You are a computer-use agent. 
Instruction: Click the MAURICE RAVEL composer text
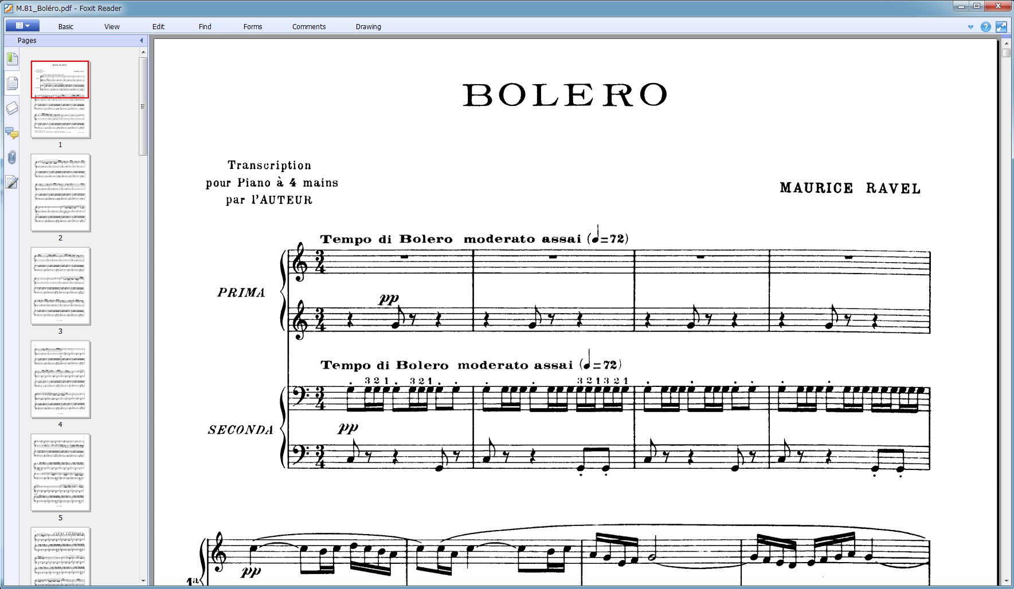[x=850, y=188]
